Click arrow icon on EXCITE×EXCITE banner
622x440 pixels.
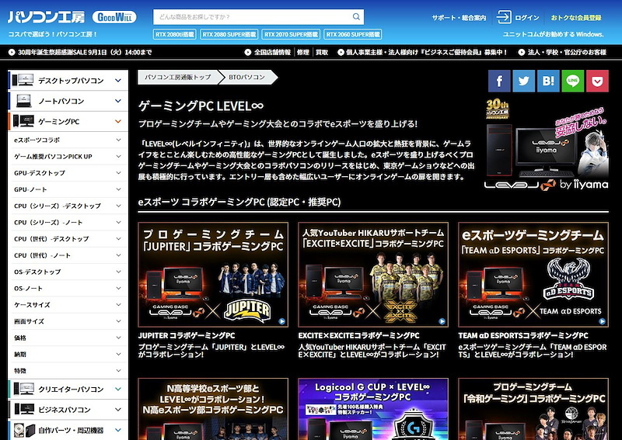(x=442, y=321)
